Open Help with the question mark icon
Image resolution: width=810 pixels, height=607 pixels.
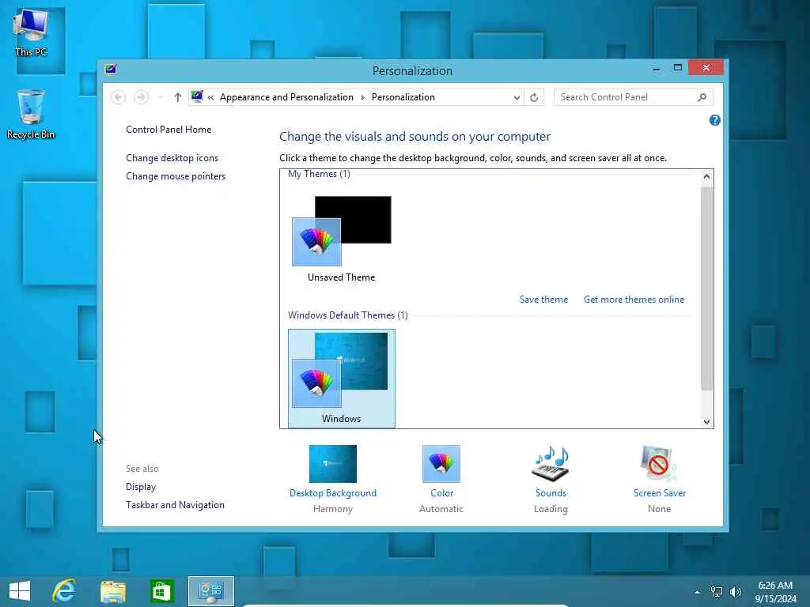[714, 120]
